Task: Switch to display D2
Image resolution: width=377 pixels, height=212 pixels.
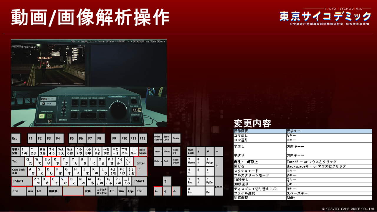Action: pyautogui.click(x=49, y=116)
